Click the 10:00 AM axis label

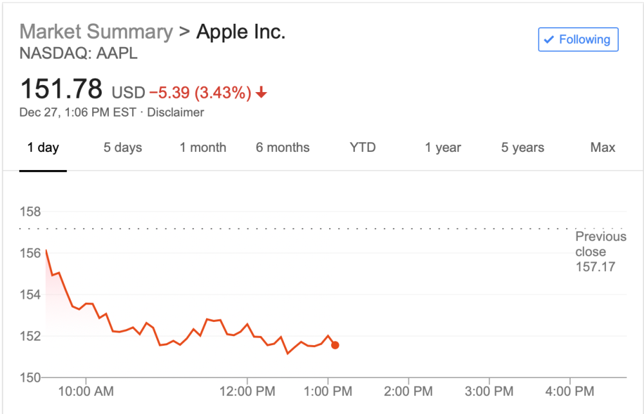pos(86,391)
